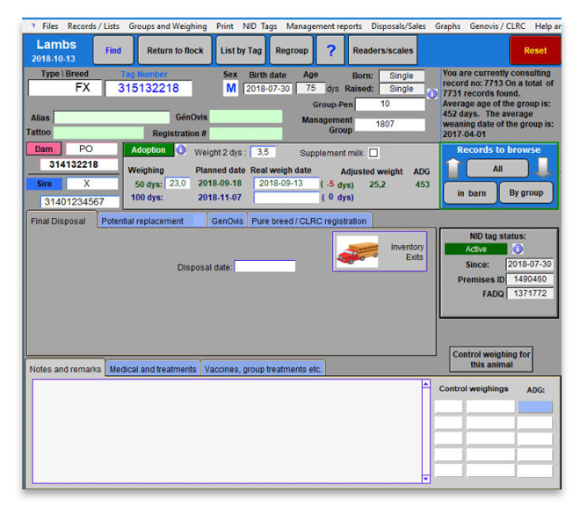580x514 pixels.
Task: Switch to Medical and treatments tab
Action: pos(152,369)
